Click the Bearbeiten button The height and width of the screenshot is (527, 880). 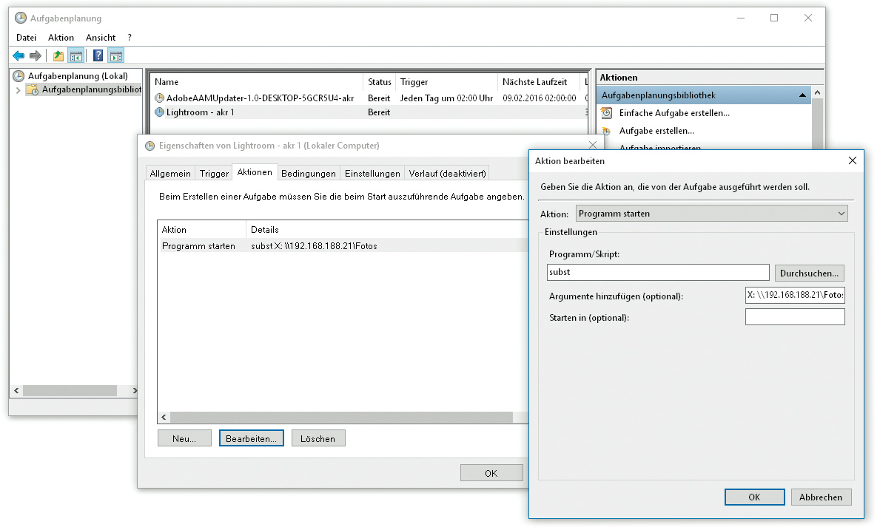pyautogui.click(x=252, y=438)
